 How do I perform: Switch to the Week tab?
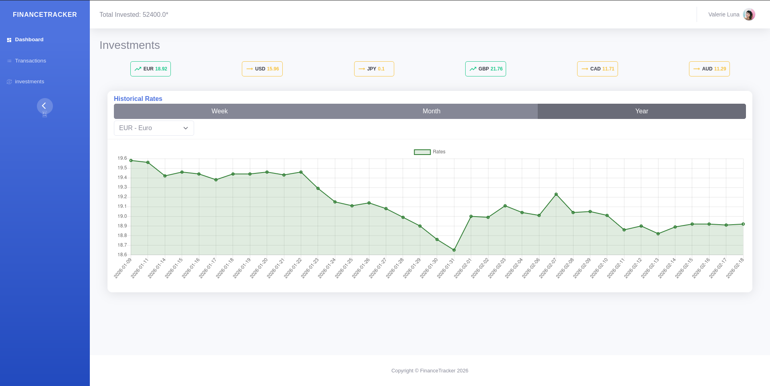coord(219,111)
